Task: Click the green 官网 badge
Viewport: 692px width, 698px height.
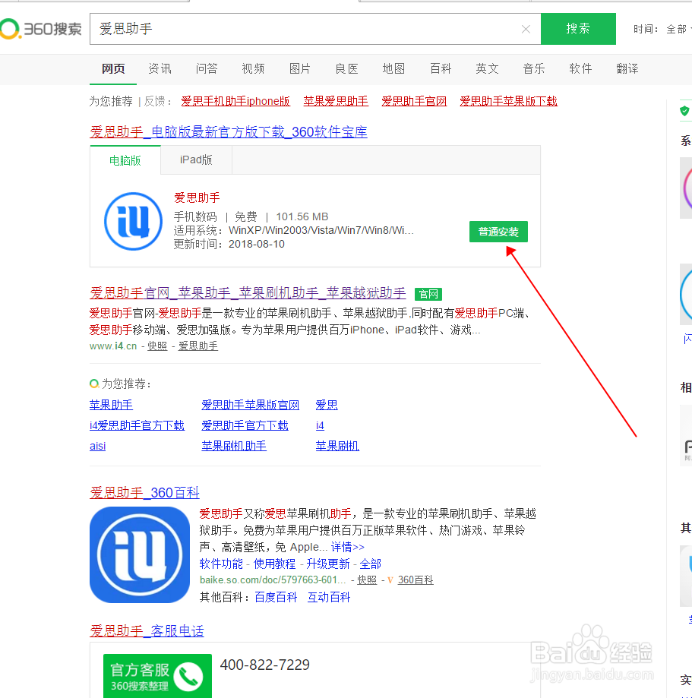Action: point(428,294)
